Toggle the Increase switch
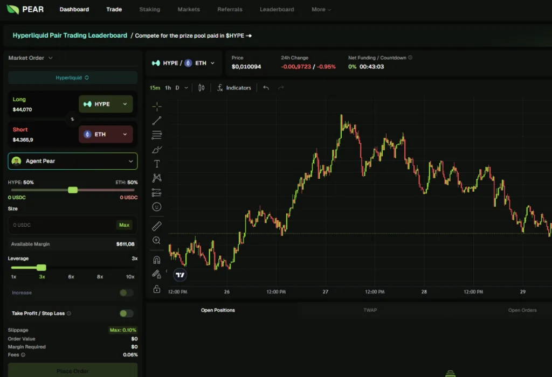 point(126,293)
